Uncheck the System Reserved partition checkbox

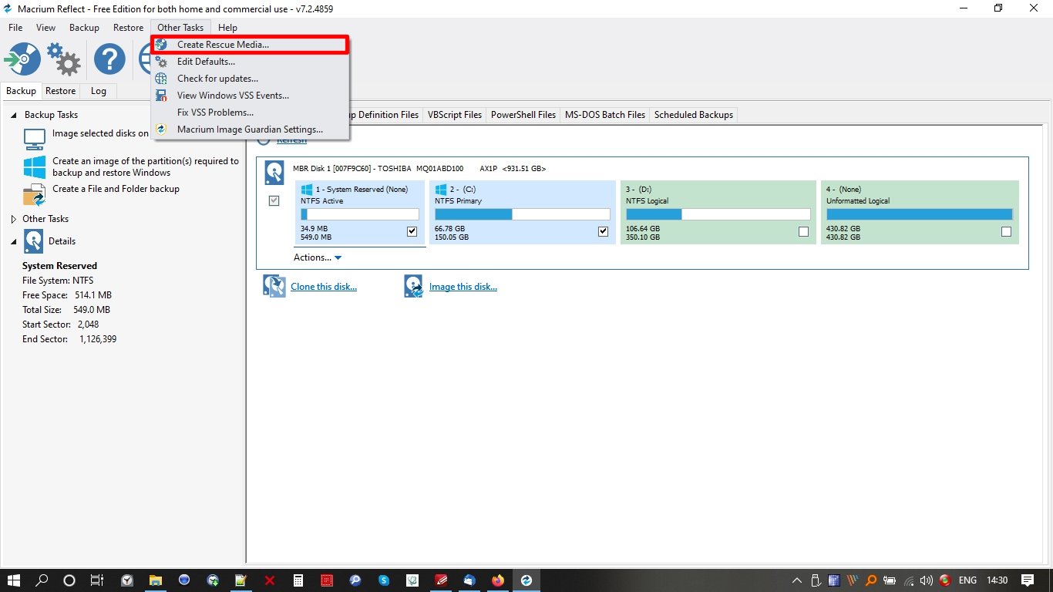pyautogui.click(x=412, y=231)
